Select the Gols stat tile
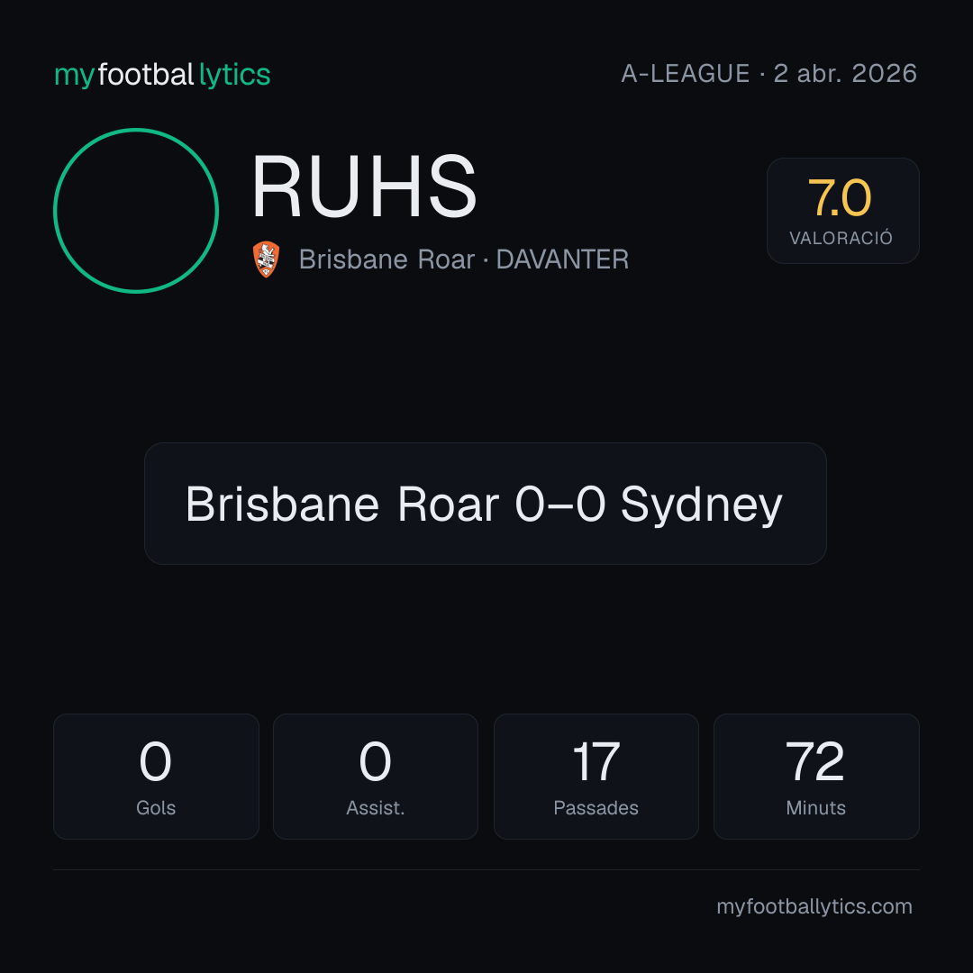The image size is (973, 973). pos(156,777)
